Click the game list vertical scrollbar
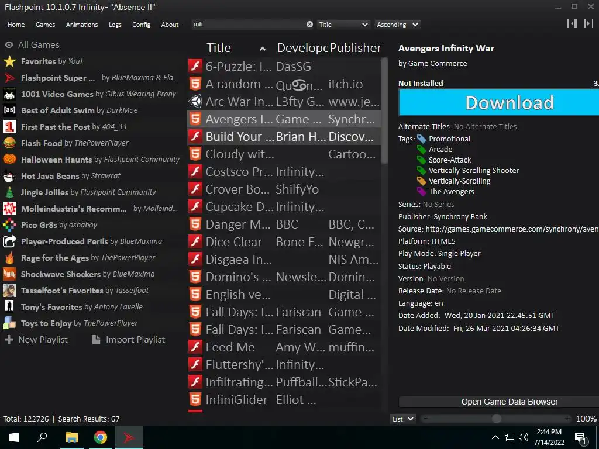Screen dimensions: 599x449 click(384, 110)
